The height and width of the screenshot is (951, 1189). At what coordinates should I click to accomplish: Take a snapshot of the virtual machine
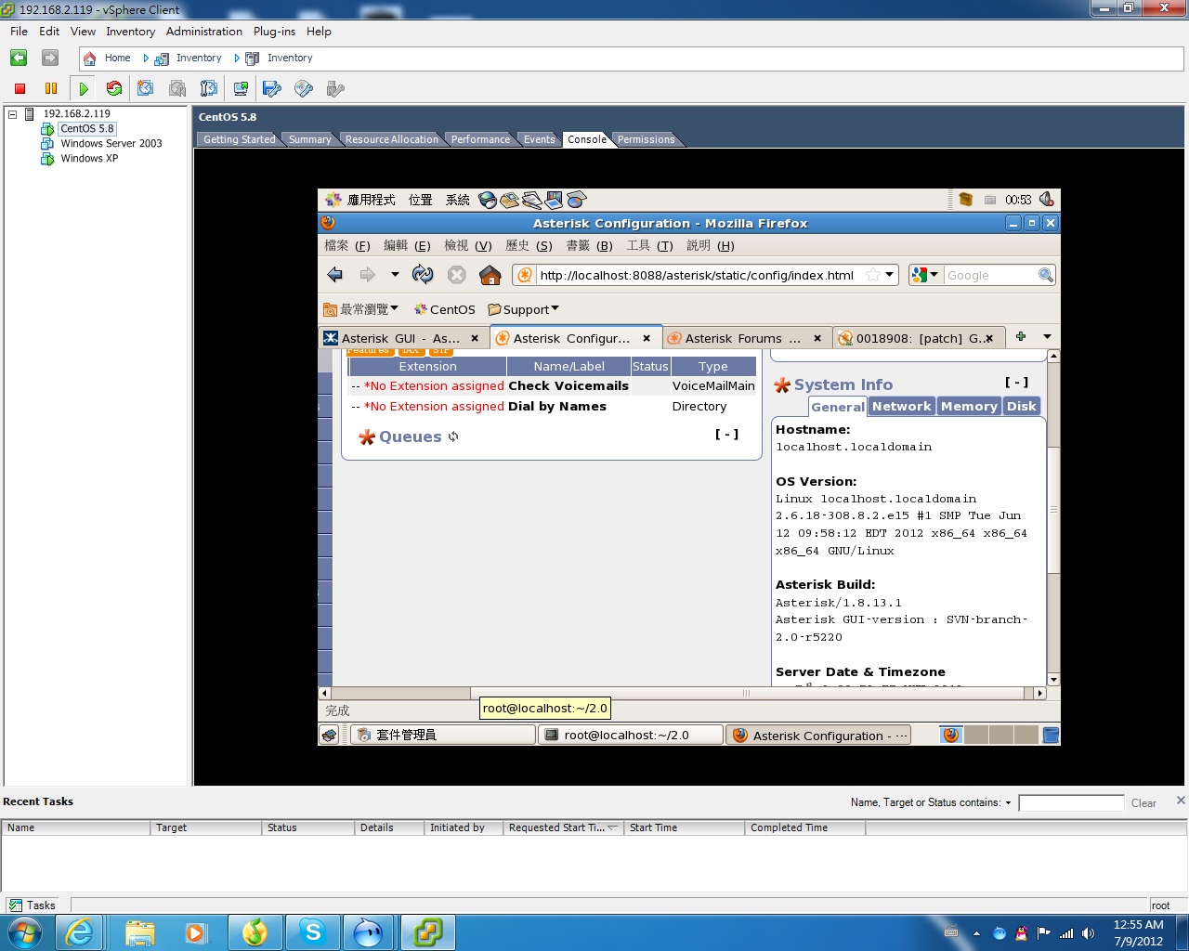(146, 88)
